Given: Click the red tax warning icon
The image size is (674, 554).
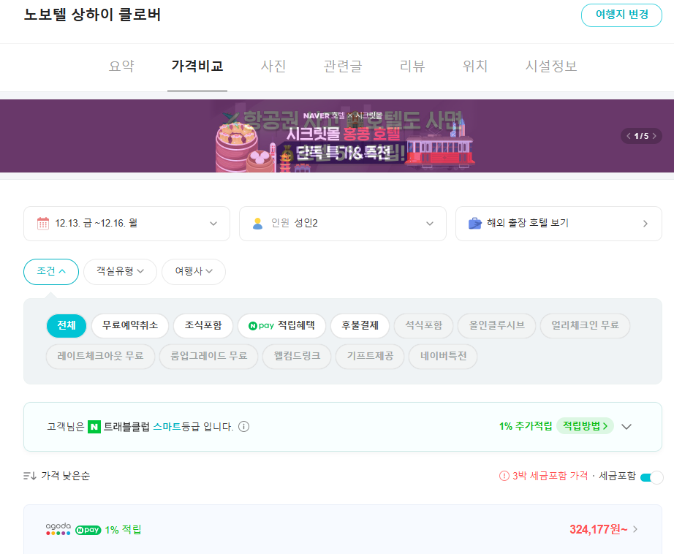Looking at the screenshot, I should coord(504,476).
